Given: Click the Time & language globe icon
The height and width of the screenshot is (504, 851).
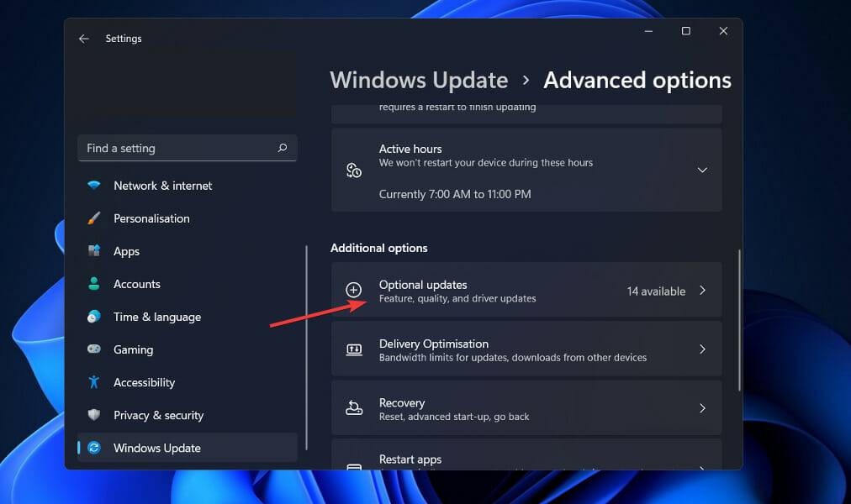Looking at the screenshot, I should pos(93,317).
